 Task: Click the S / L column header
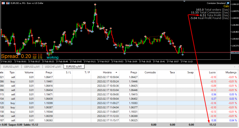pos(69,72)
